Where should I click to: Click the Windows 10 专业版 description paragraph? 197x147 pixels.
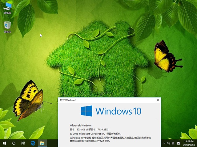(x=110, y=139)
